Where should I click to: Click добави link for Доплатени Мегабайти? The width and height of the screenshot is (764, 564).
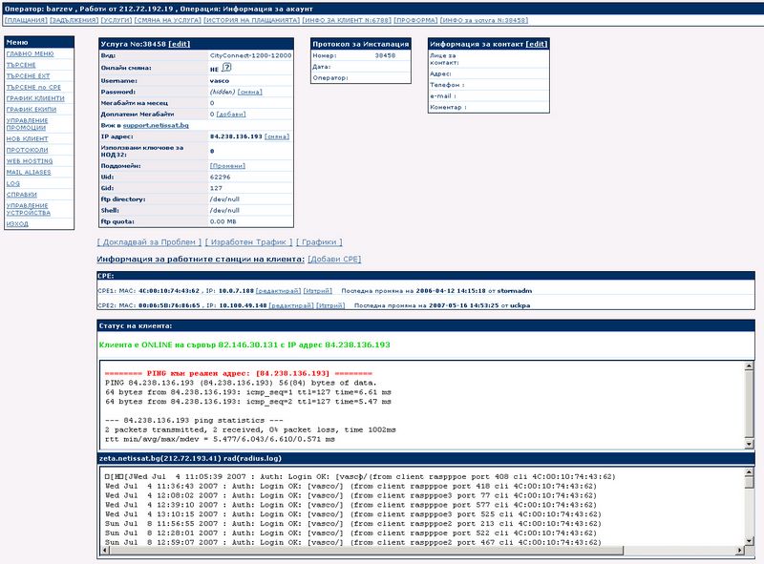(231, 115)
